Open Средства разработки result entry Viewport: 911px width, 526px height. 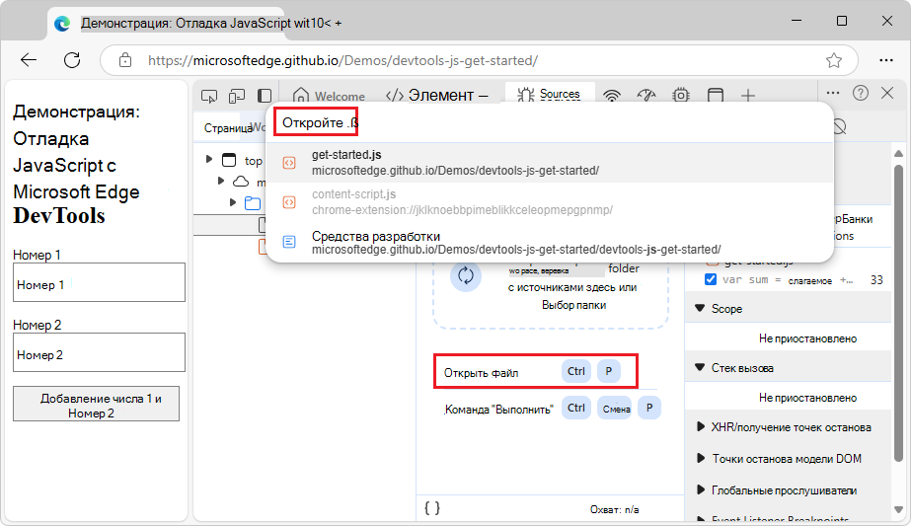click(x=550, y=243)
